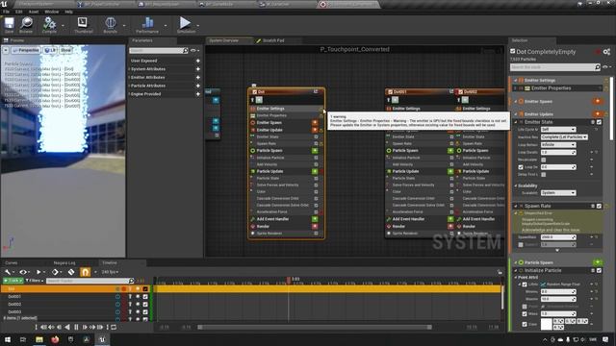This screenshot has height=346, width=616.
Task: Toggle the Dot001 emitter enabled checkbox in node
Action: point(390,92)
